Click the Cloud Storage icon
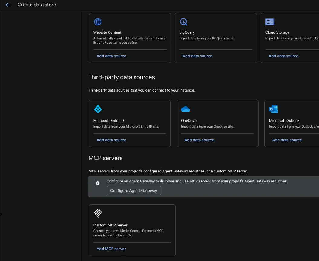 270,22
